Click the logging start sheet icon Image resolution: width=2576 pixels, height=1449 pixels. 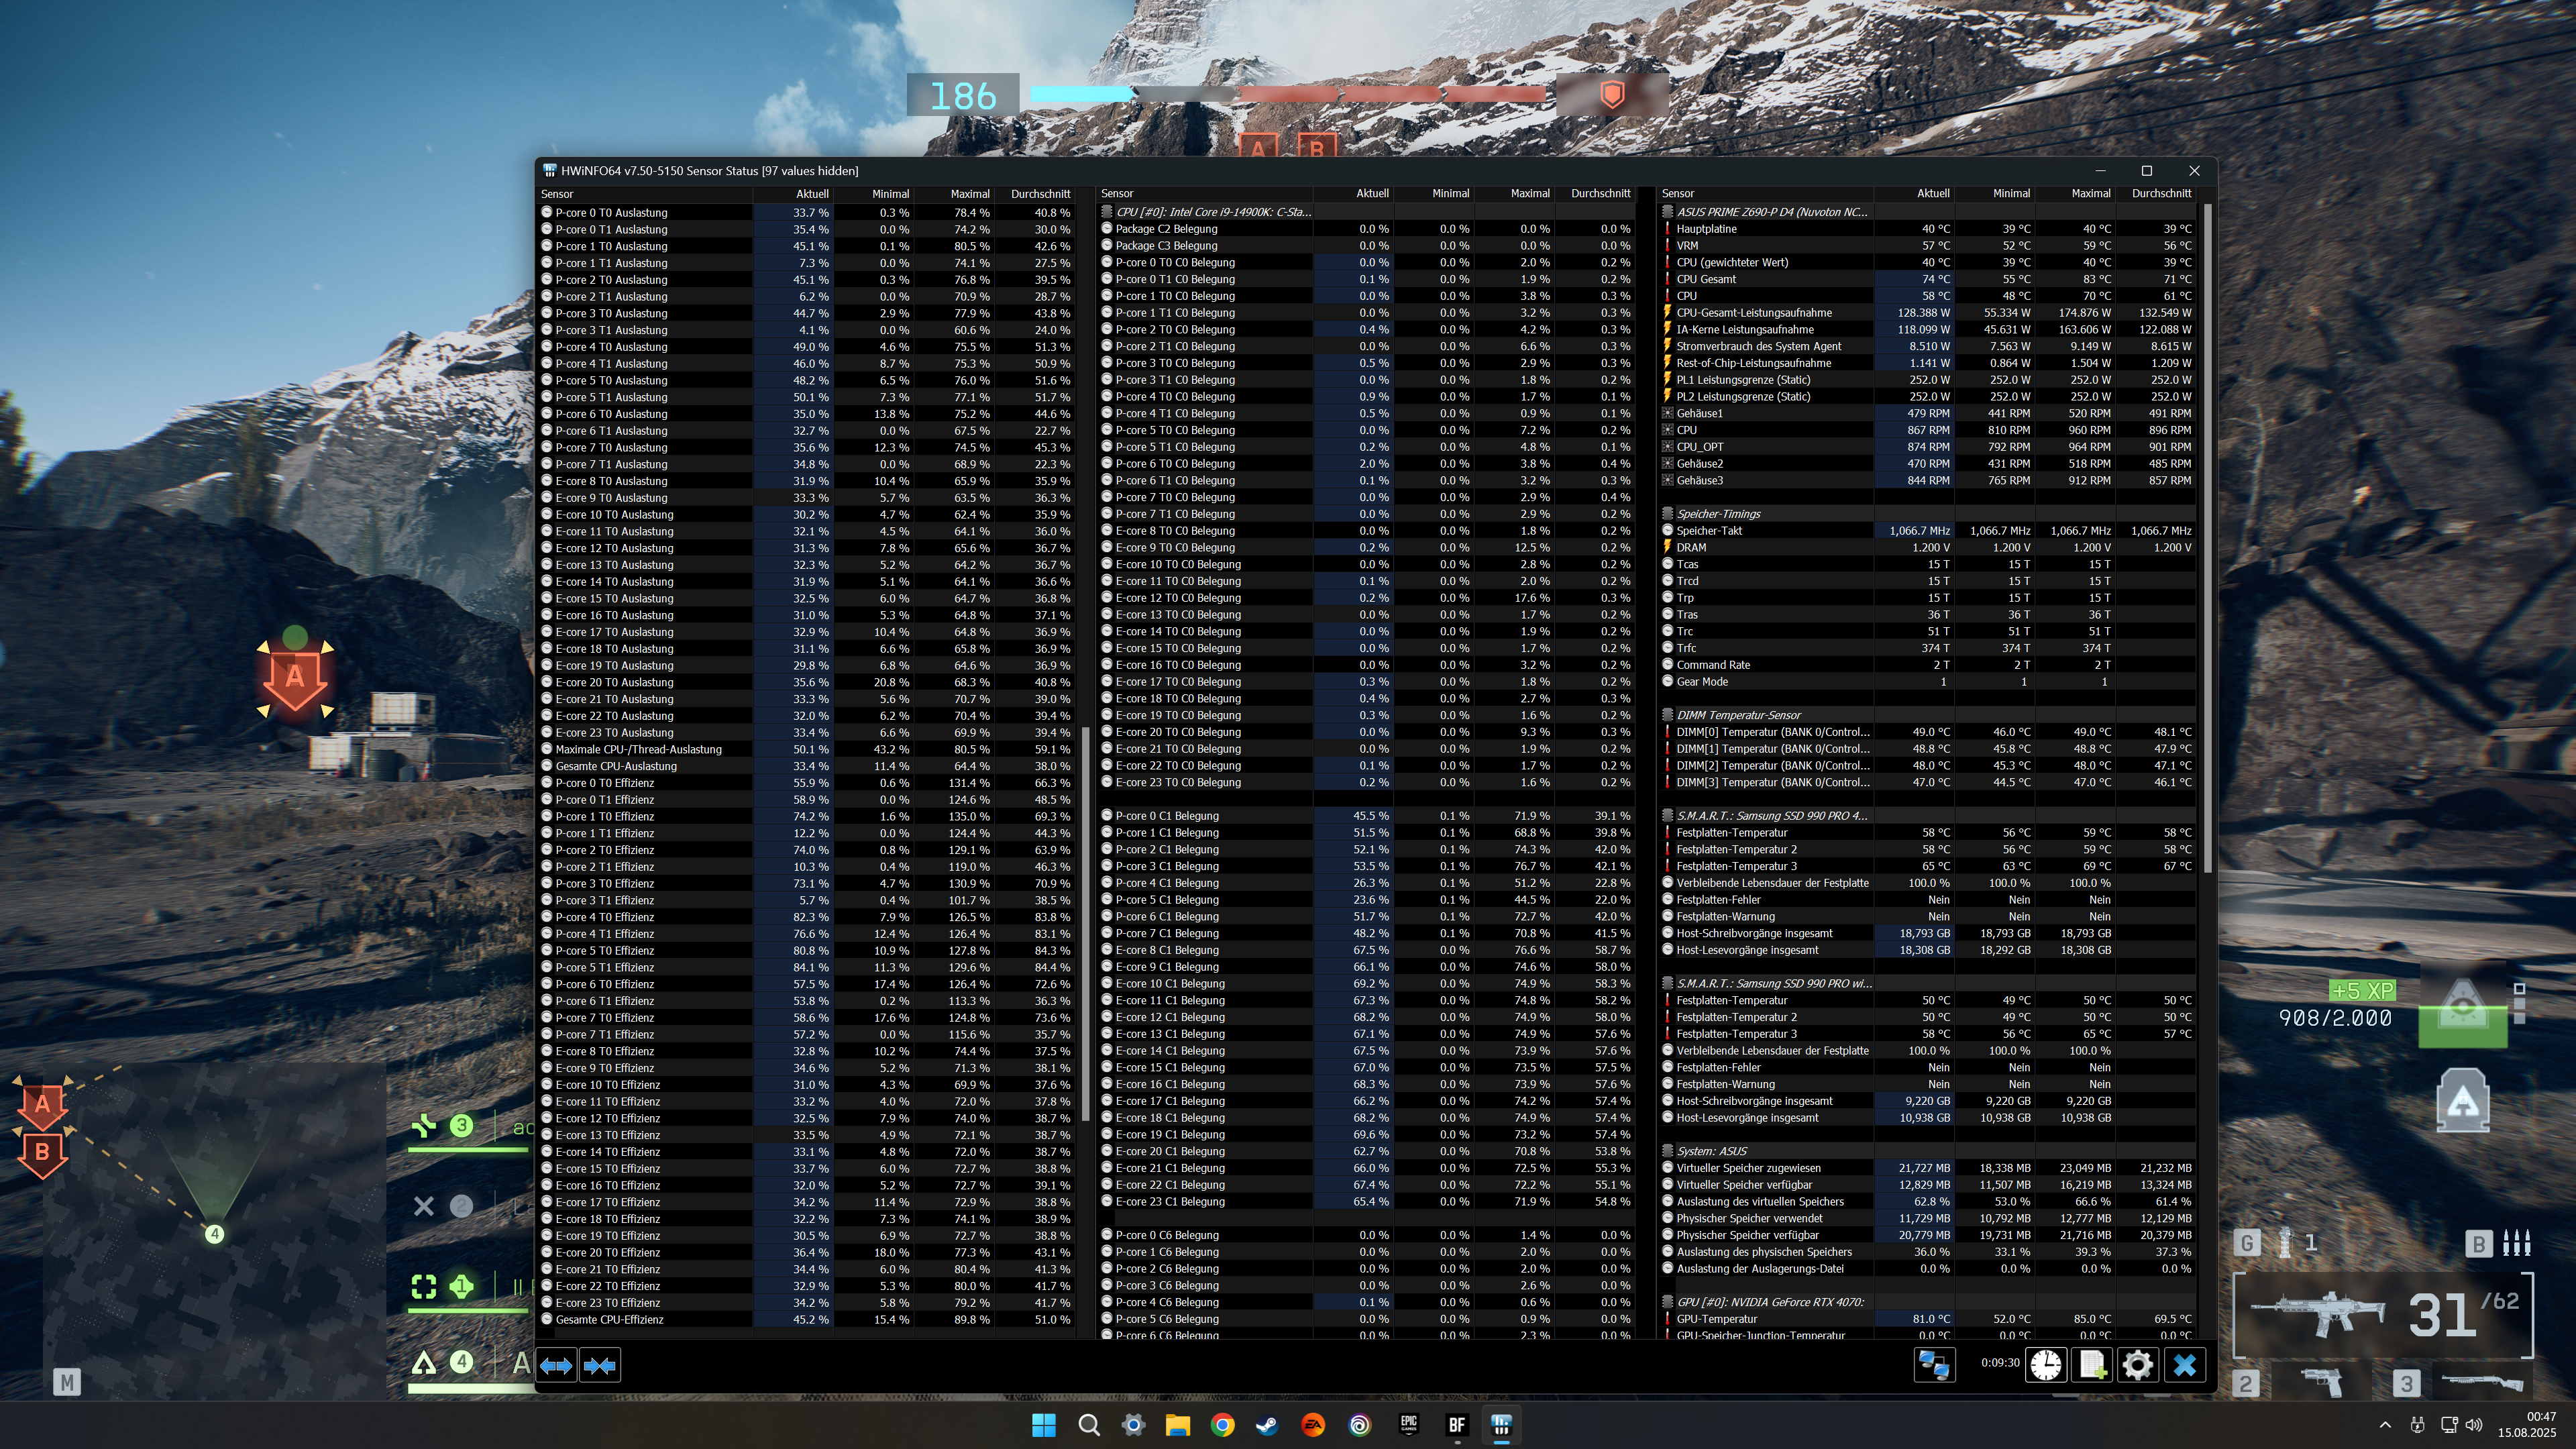click(2091, 1365)
